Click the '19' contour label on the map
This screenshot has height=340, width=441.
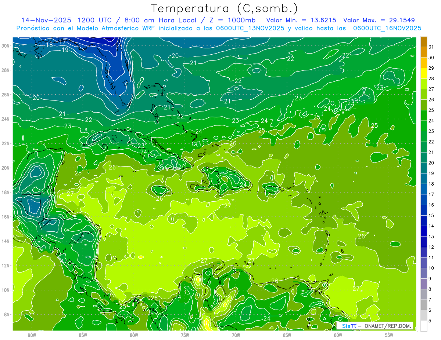coord(65,50)
